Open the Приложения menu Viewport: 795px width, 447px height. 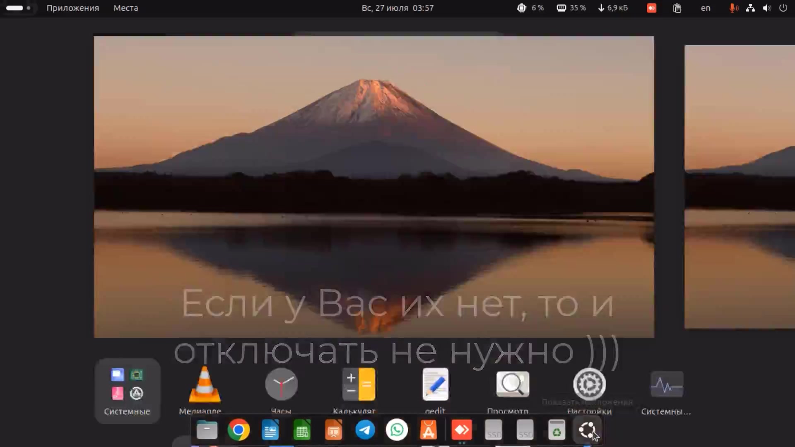click(73, 8)
